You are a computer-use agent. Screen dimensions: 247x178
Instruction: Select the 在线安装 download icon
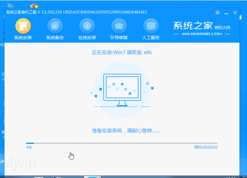pos(87,27)
